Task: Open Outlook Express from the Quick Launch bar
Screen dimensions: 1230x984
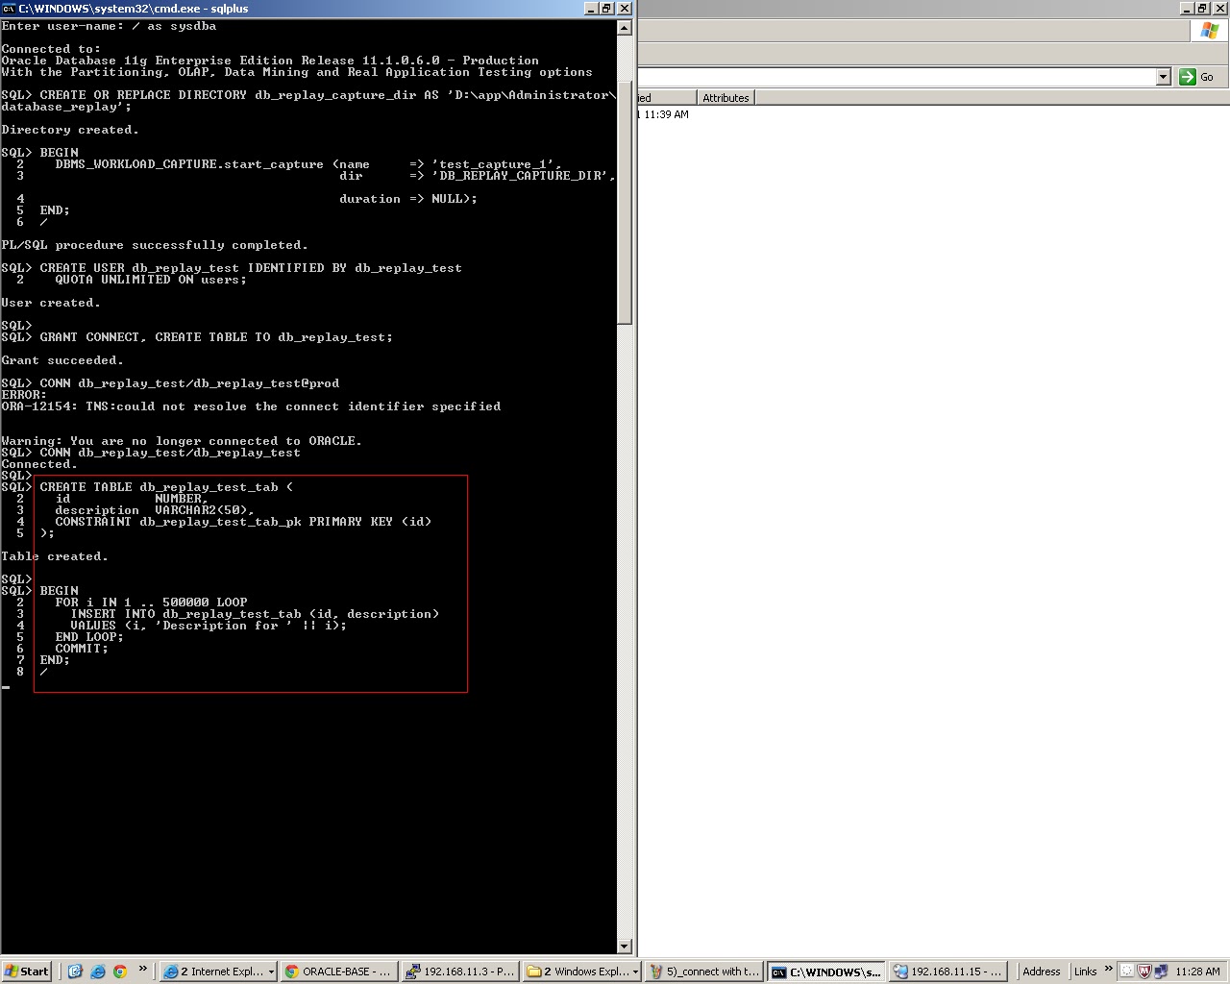Action: pos(73,971)
